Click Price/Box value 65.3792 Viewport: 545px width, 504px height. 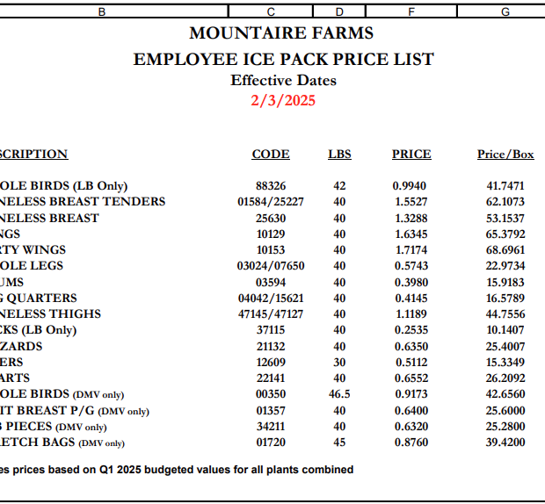pos(505,234)
